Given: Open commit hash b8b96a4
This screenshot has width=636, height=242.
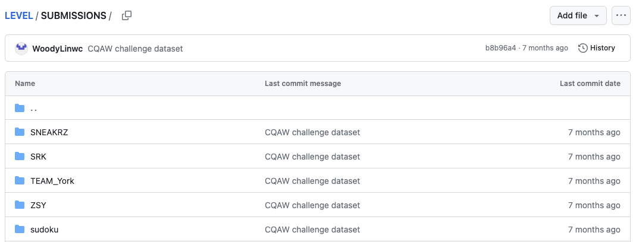Looking at the screenshot, I should [x=500, y=48].
